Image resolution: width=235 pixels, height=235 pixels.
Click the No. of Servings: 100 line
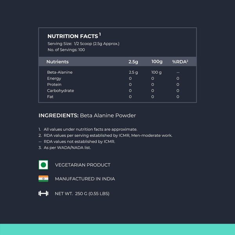66,50
